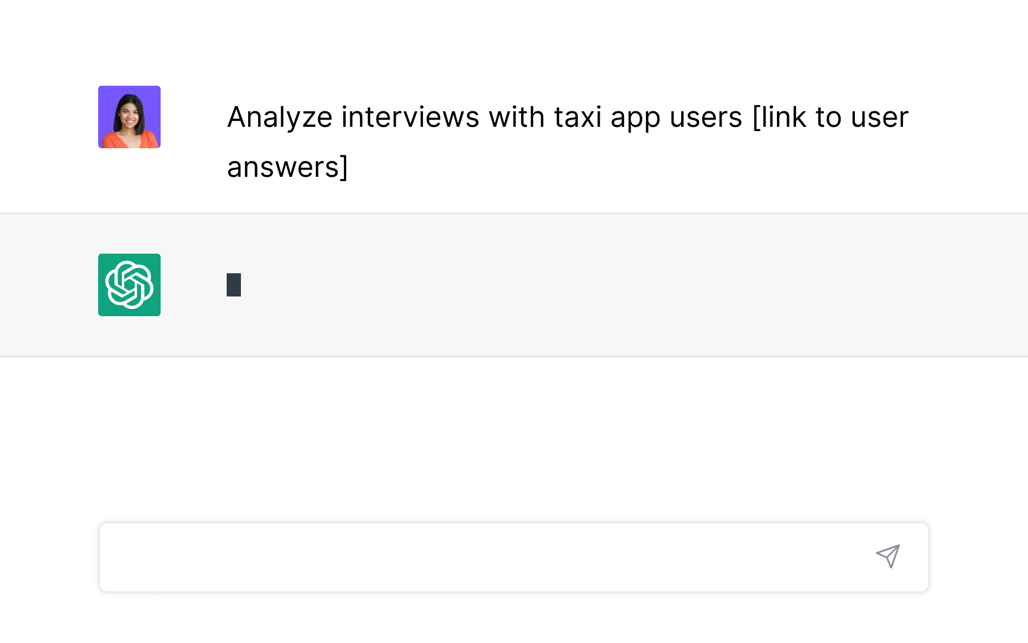Click the green ChatGPT logo icon
The width and height of the screenshot is (1028, 643).
(129, 285)
